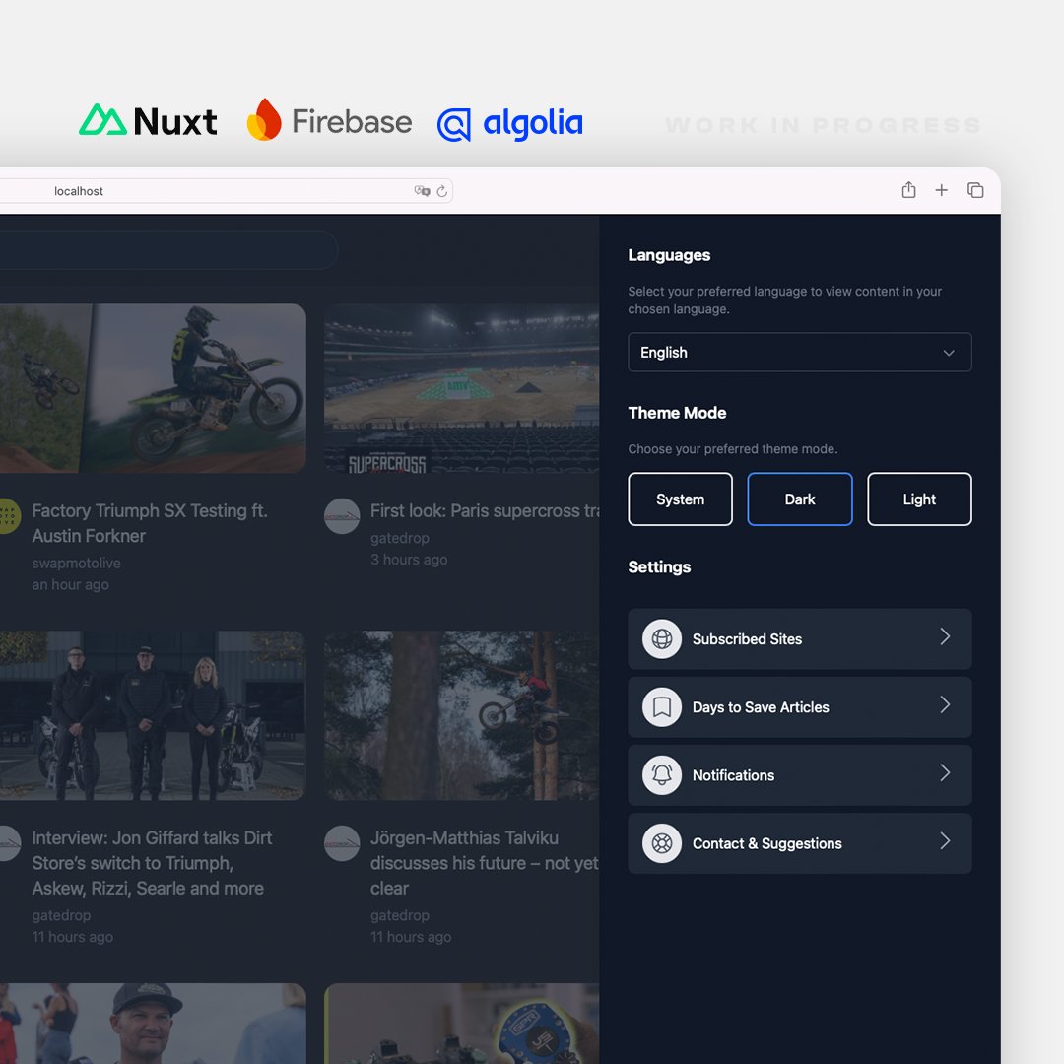Viewport: 1064px width, 1064px height.
Task: Expand Subscribed Sites via its chevron
Action: click(x=945, y=636)
